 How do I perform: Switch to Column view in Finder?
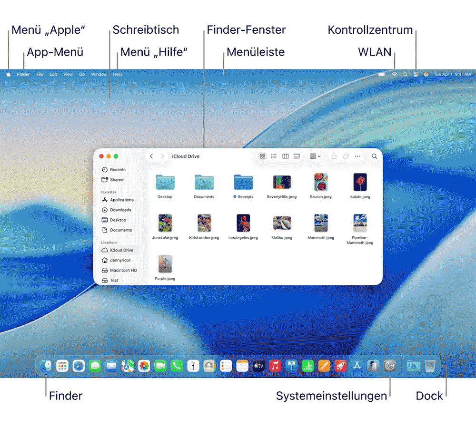point(286,156)
